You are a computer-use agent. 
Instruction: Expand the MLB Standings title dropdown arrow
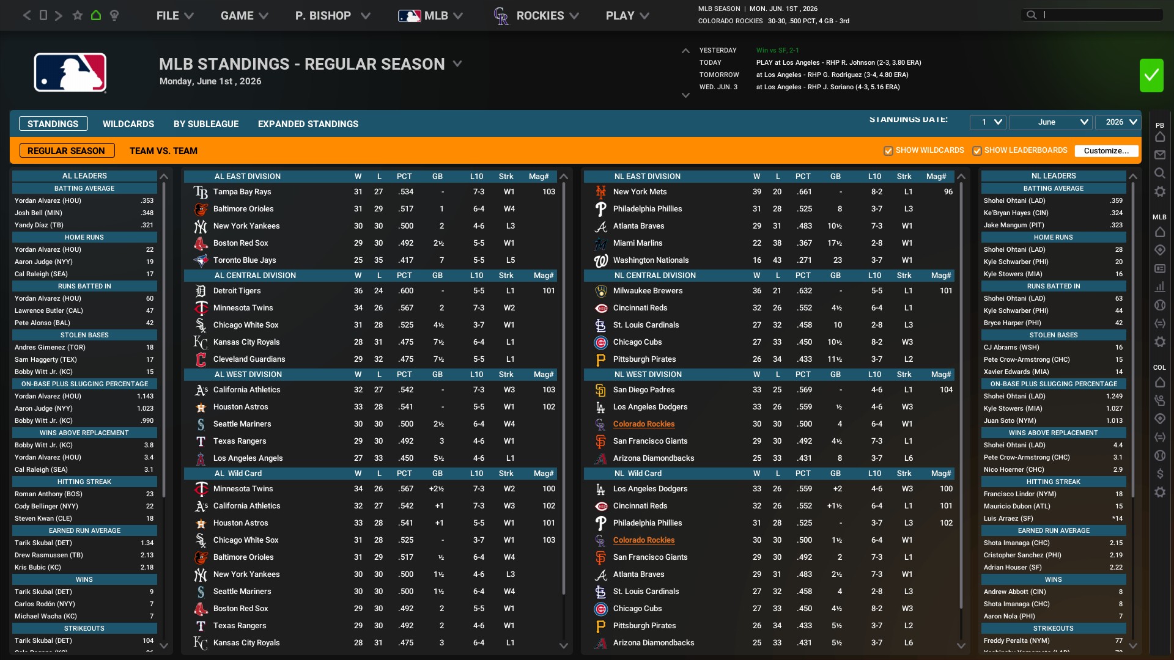[457, 64]
